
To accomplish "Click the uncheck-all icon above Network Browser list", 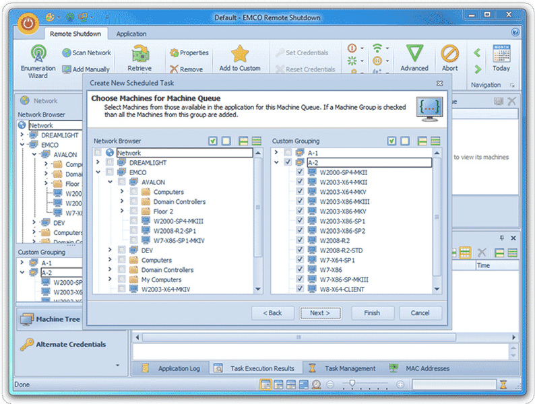I will click(226, 141).
